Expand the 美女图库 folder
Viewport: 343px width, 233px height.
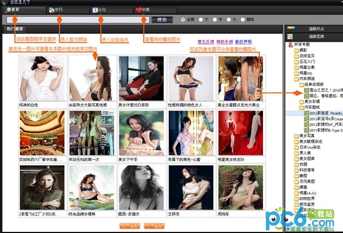point(296,159)
